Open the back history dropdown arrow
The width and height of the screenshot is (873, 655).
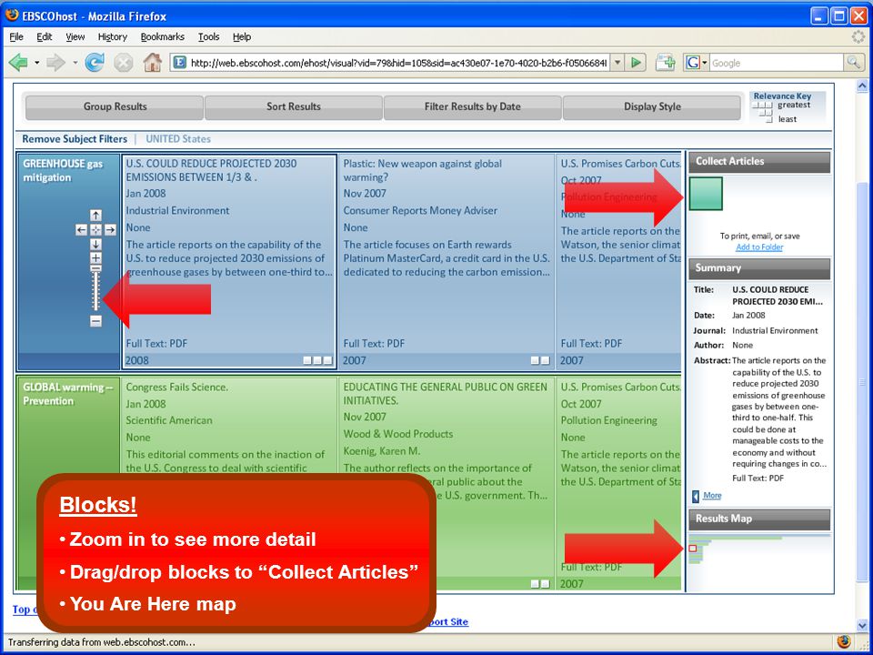(36, 63)
